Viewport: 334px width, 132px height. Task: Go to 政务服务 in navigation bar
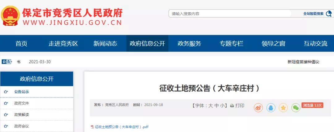tap(189, 43)
